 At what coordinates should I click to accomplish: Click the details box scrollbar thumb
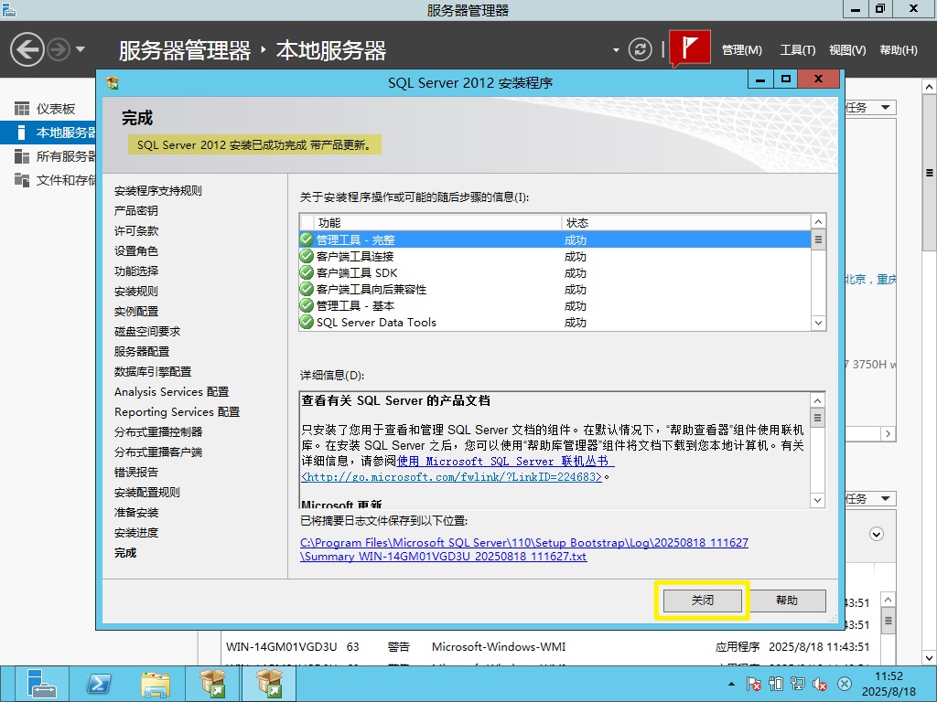pos(817,417)
